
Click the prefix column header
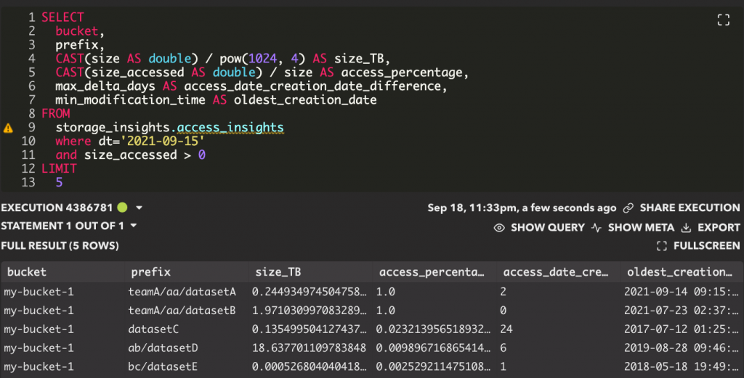187,272
